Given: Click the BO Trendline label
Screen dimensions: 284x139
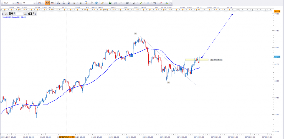Looking at the screenshot, I should (x=216, y=60).
